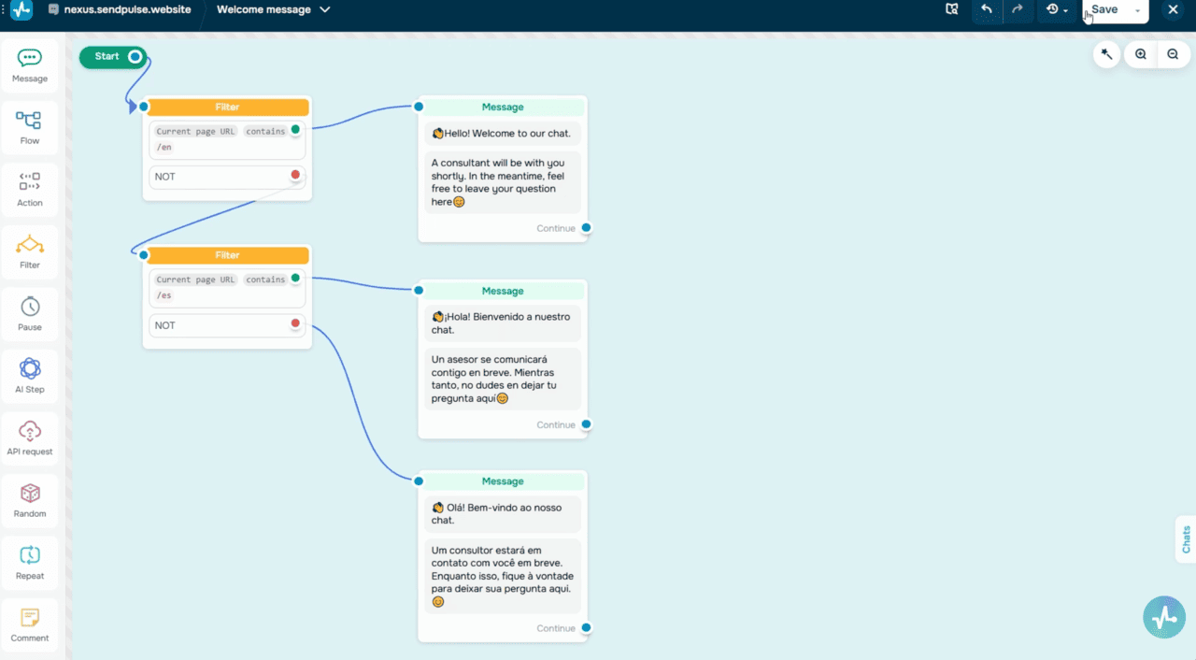
Task: Expand the Welcome message flow dropdown
Action: tap(324, 9)
